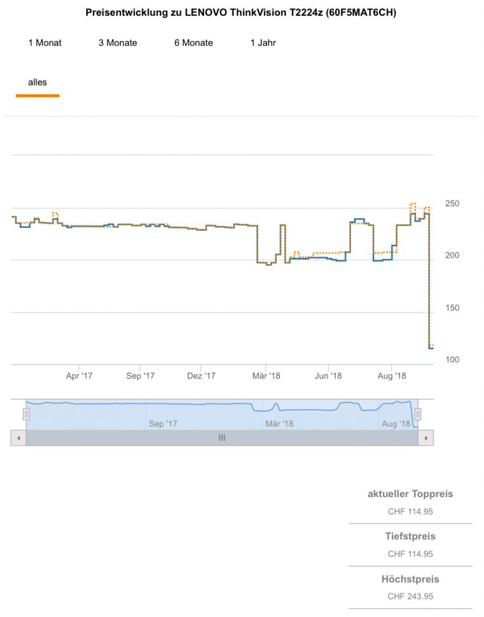Click the Apr '17 x-axis label

[x=79, y=376]
